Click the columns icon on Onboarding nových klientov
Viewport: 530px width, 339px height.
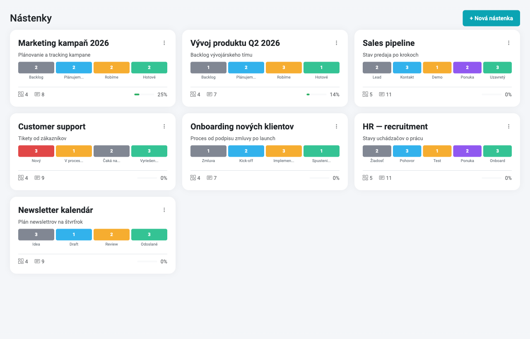(193, 178)
